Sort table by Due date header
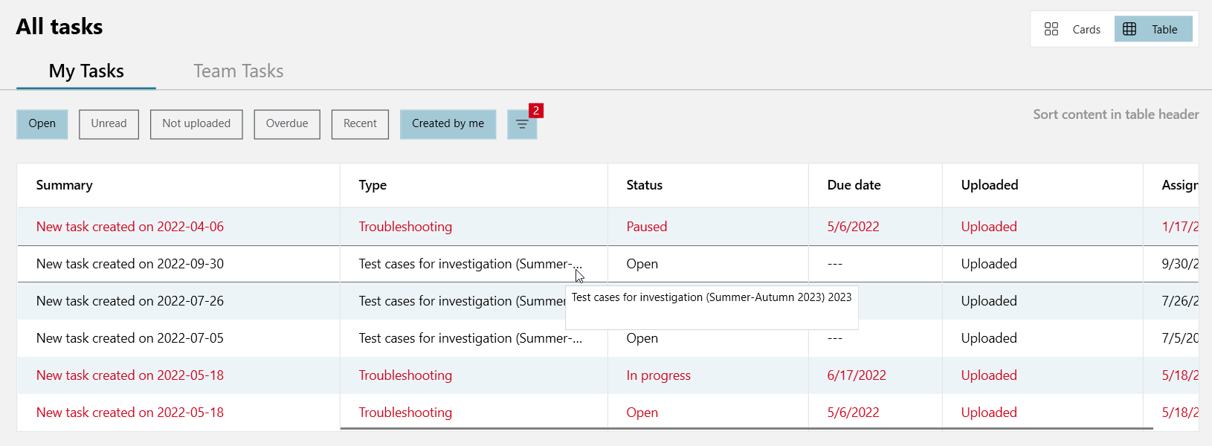This screenshot has width=1212, height=446. point(854,185)
